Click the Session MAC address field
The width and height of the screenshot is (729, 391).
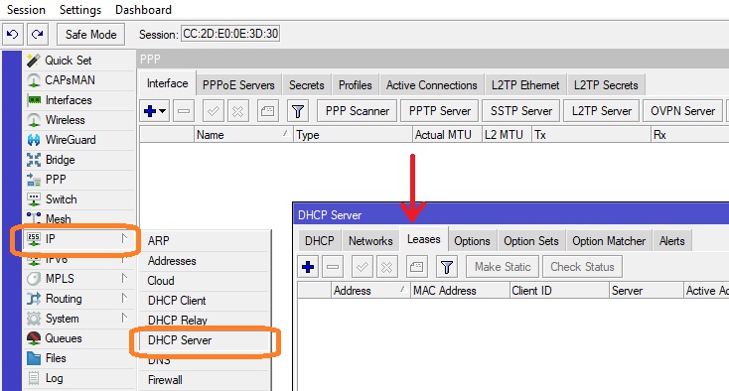(x=230, y=34)
